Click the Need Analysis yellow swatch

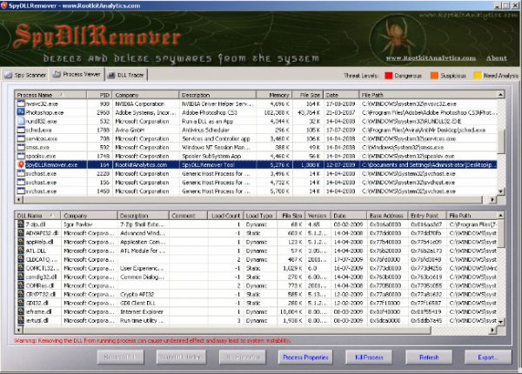(478, 76)
